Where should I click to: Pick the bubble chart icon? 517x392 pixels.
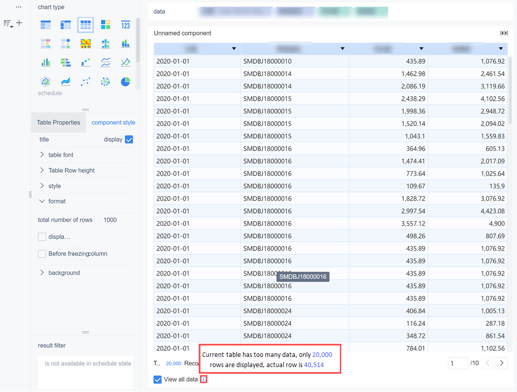pyautogui.click(x=105, y=82)
